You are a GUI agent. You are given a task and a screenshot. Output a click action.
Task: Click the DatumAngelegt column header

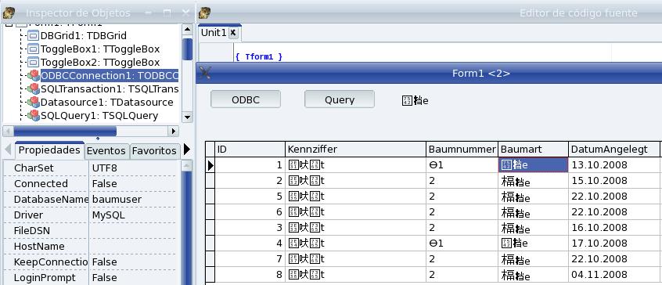[613, 149]
